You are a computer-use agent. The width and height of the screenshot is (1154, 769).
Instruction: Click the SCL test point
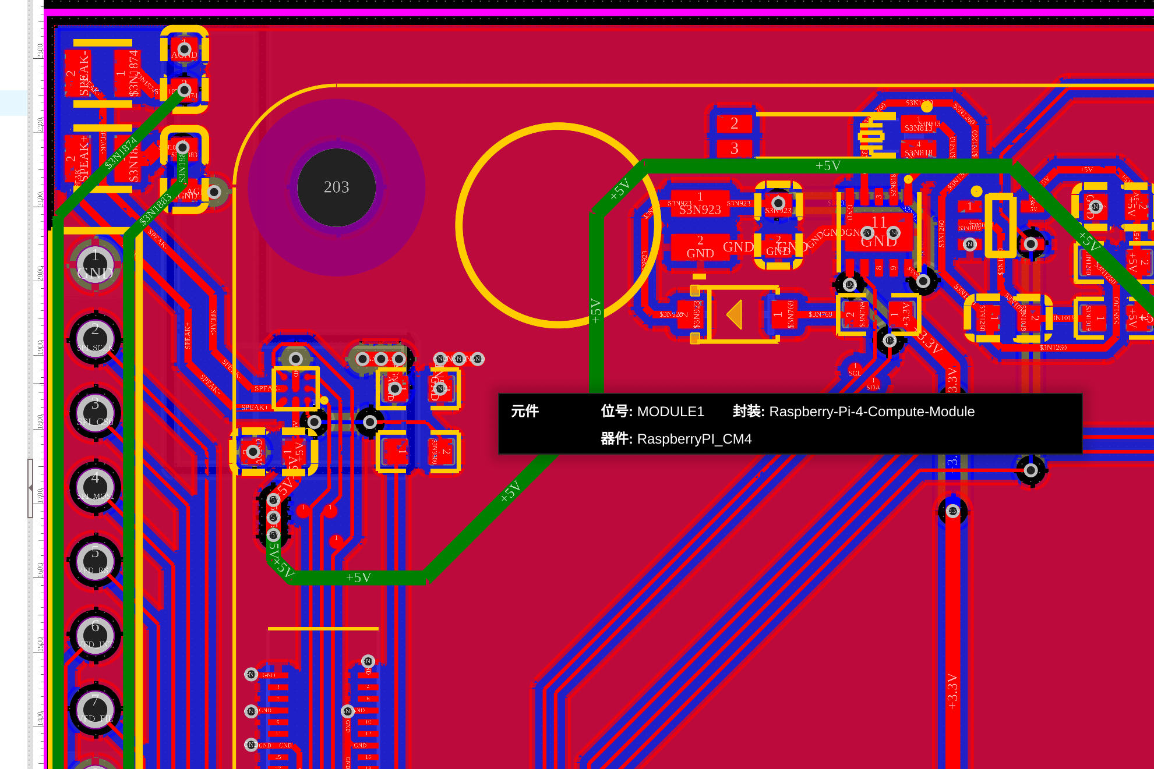point(855,370)
